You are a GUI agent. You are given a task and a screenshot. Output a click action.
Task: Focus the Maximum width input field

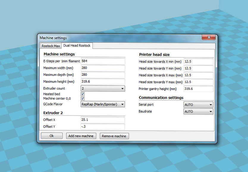click(x=103, y=68)
